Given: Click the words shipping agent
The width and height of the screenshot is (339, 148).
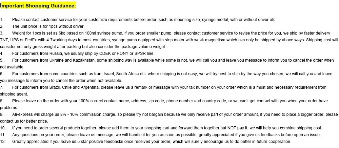Looking at the screenshot, I should click(14, 94).
